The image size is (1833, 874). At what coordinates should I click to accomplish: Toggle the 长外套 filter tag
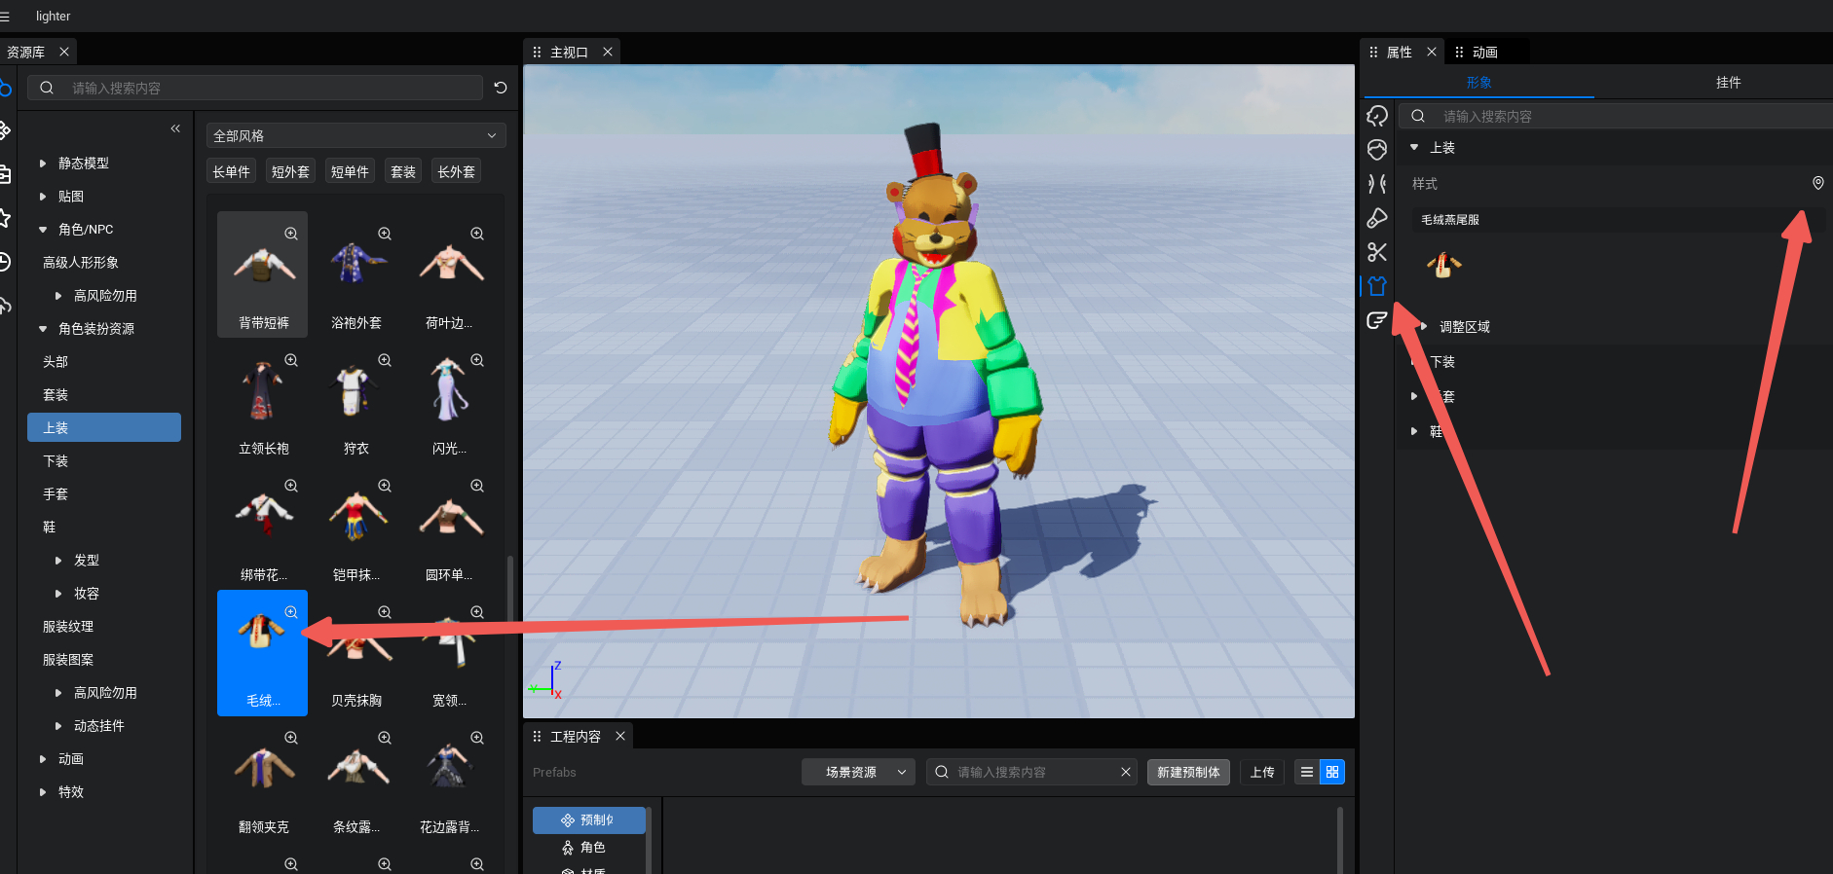(456, 171)
